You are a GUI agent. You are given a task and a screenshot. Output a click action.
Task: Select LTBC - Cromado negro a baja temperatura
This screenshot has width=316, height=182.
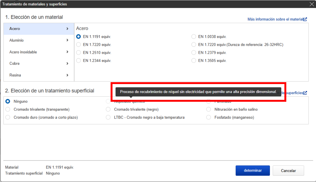pyautogui.click(x=108, y=117)
